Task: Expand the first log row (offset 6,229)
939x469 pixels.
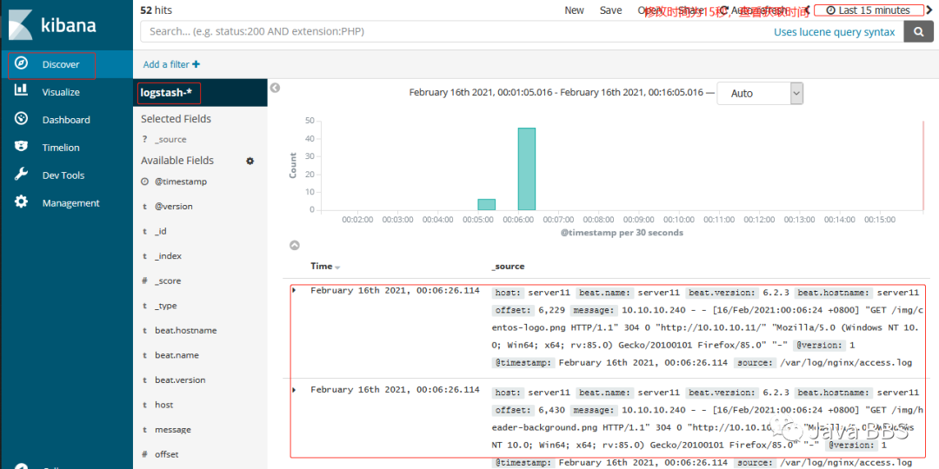Action: (294, 291)
